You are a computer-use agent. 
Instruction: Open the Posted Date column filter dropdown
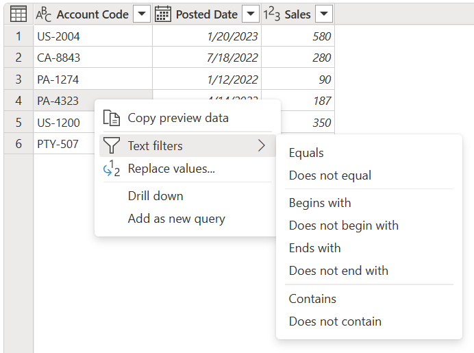pos(251,14)
